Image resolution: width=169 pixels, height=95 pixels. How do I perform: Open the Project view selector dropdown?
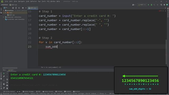7,8
